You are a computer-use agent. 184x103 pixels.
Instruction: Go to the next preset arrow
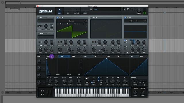click(125, 9)
